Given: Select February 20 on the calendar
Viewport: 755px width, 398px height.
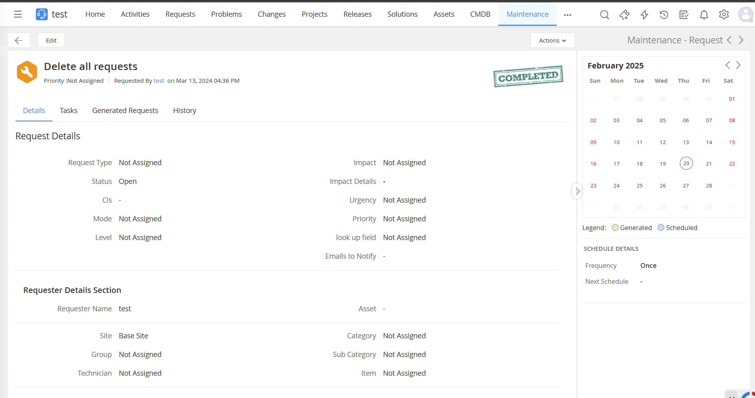Looking at the screenshot, I should [686, 163].
